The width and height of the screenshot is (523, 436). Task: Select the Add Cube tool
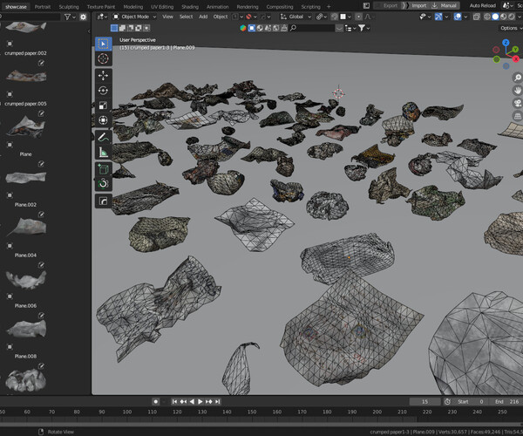(x=103, y=169)
